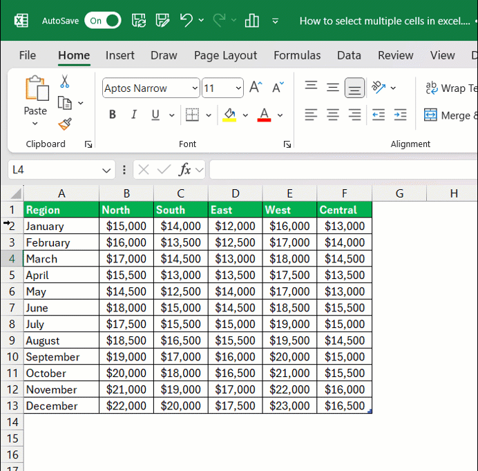The height and width of the screenshot is (471, 478).
Task: Open the File tab
Action: (x=28, y=55)
